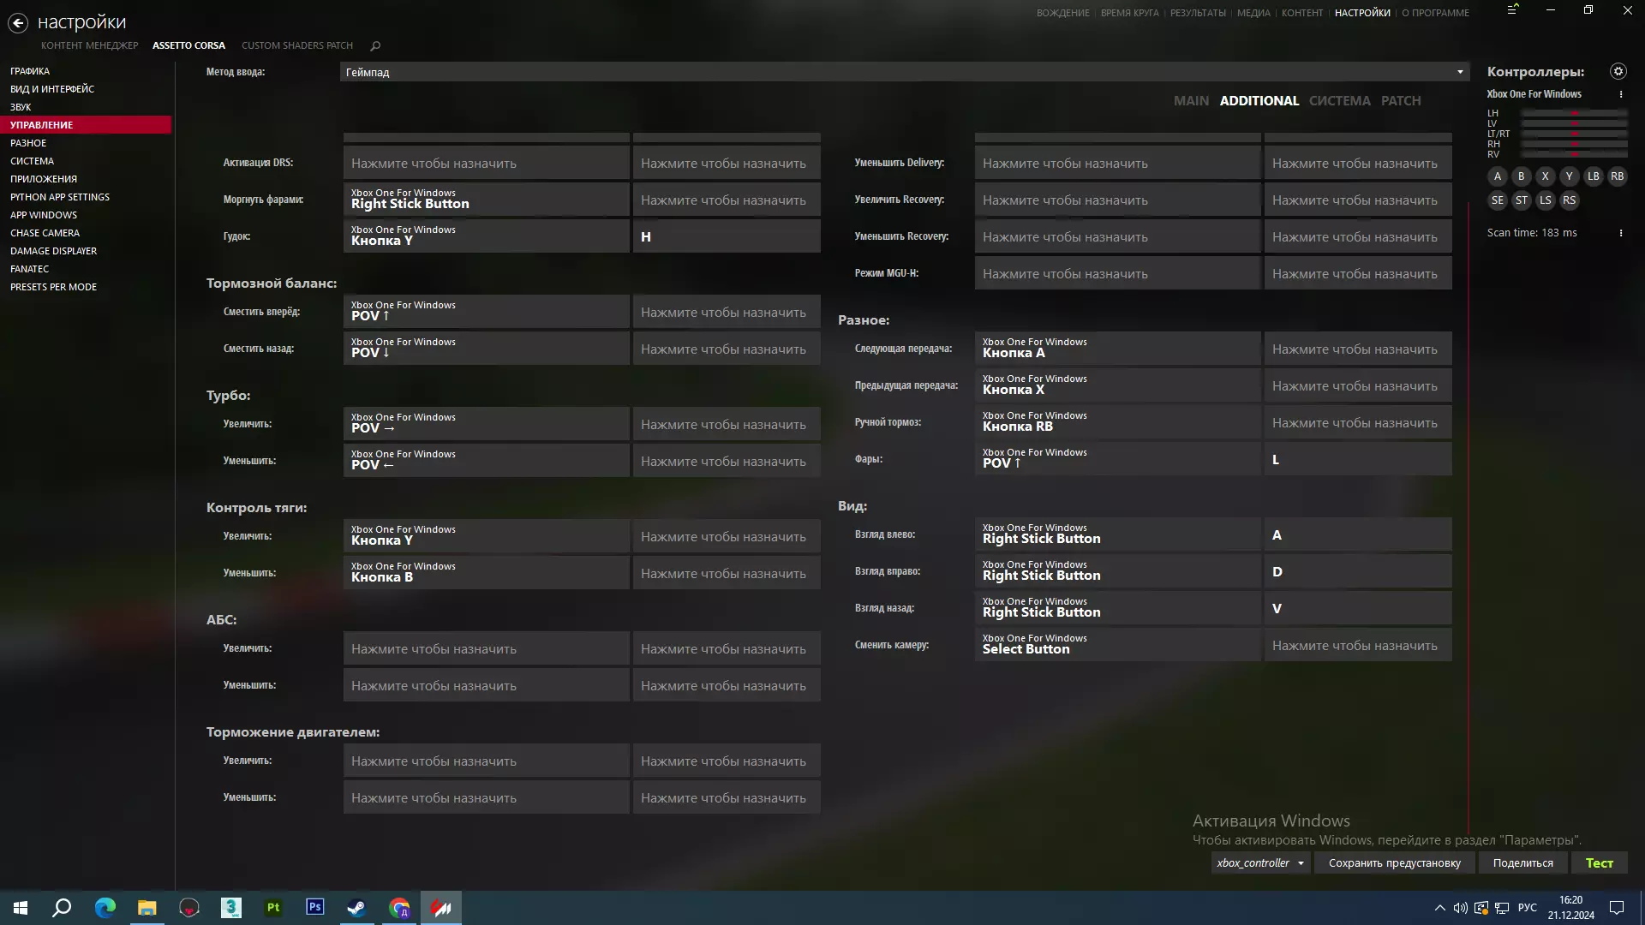Open the hamburger menu in the title bar
Image resolution: width=1645 pixels, height=925 pixels.
[1512, 10]
